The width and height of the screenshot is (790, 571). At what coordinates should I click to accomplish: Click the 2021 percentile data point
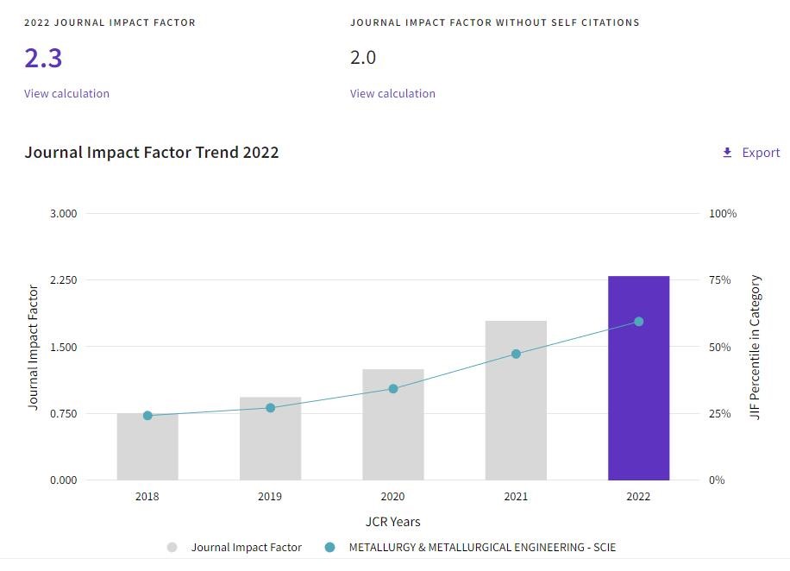coord(516,354)
